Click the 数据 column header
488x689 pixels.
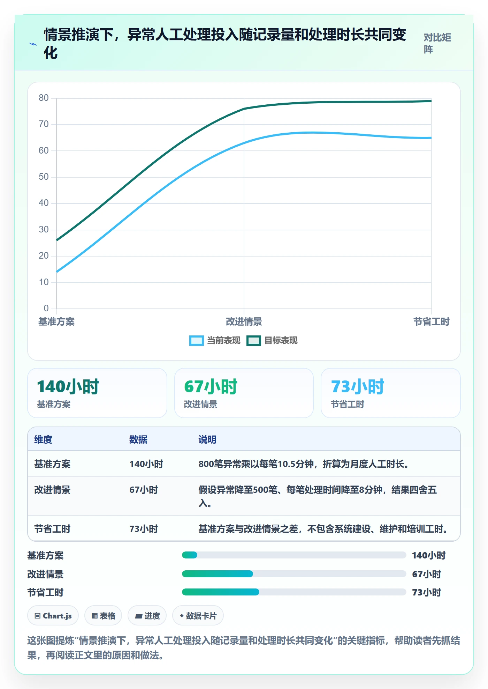pos(138,439)
